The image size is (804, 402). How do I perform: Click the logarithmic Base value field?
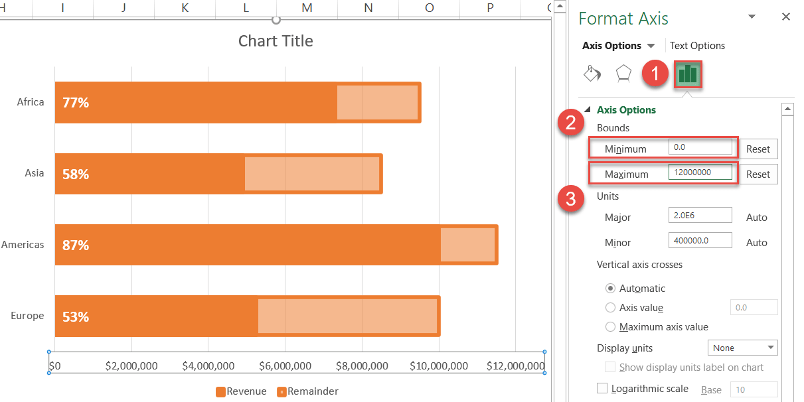point(754,389)
